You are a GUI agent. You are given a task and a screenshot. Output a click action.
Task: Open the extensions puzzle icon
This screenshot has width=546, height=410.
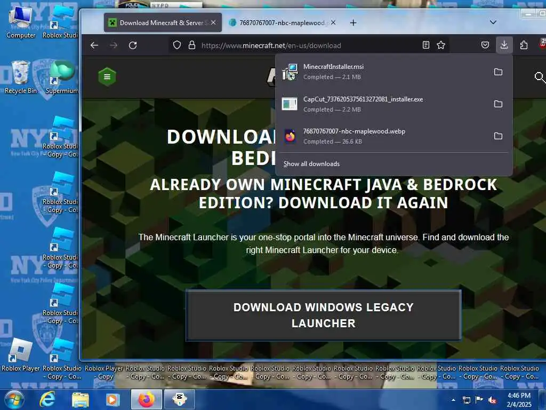pos(524,45)
